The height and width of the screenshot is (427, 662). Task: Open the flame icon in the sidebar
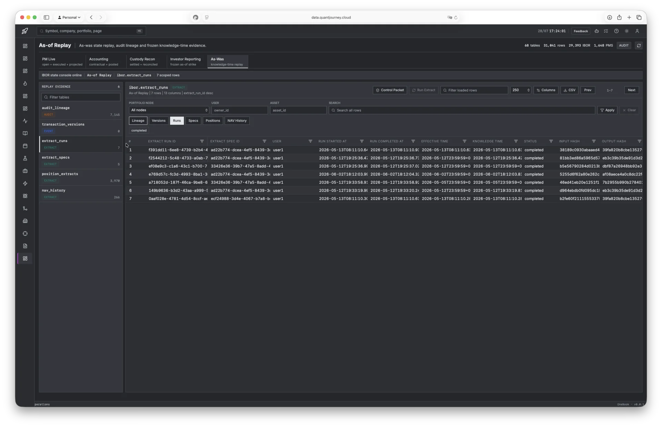point(25,83)
